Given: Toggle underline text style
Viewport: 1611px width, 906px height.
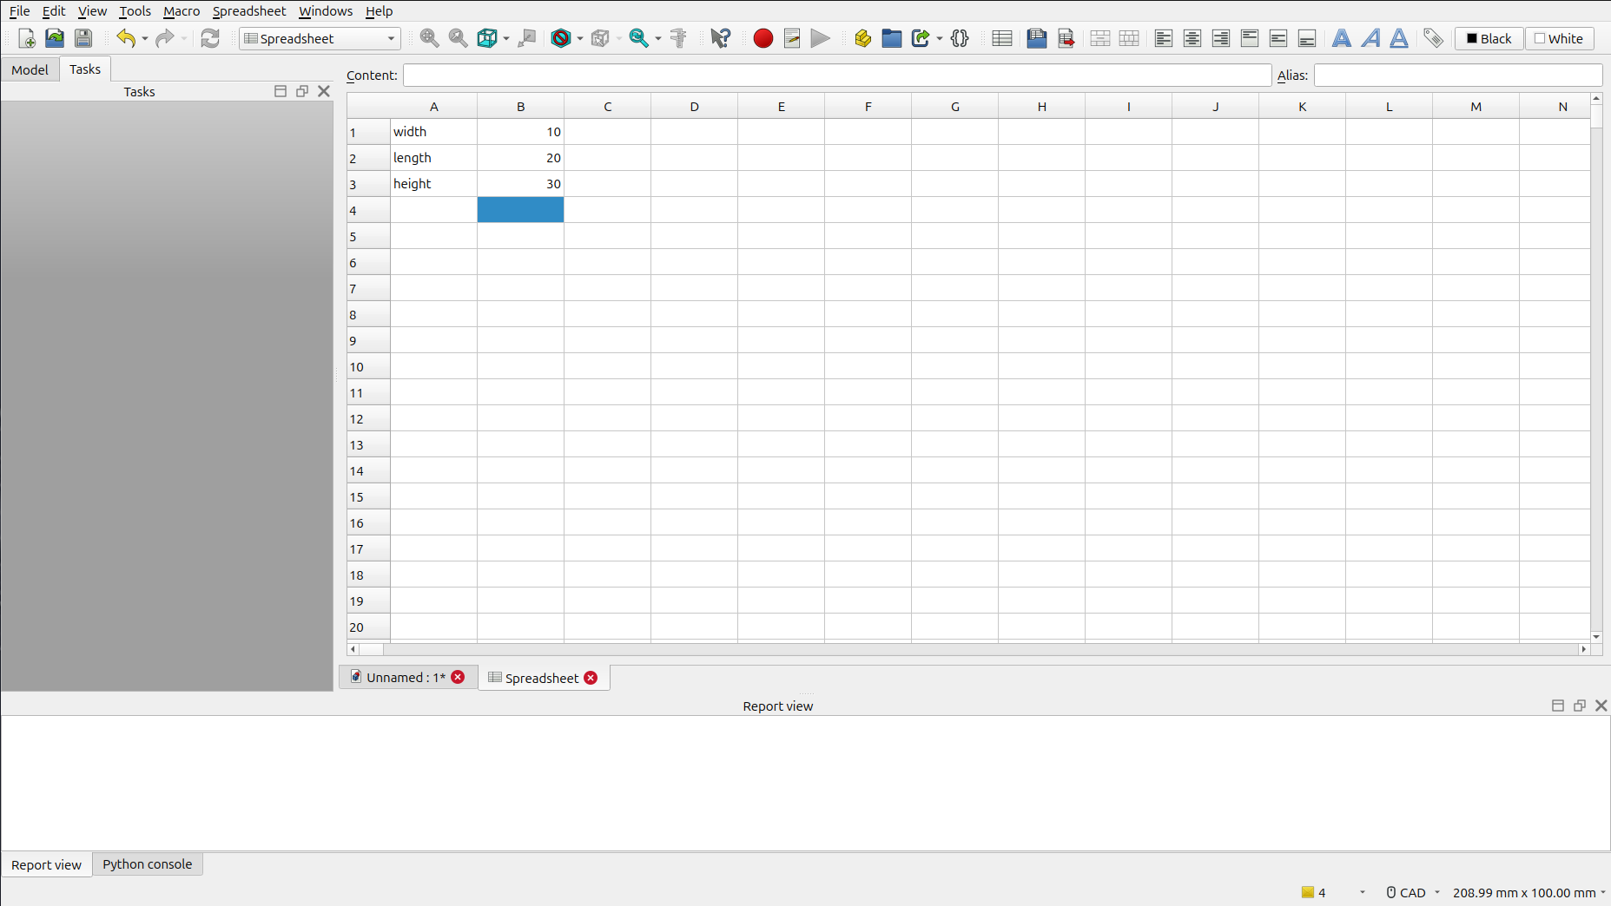Looking at the screenshot, I should pos(1398,38).
